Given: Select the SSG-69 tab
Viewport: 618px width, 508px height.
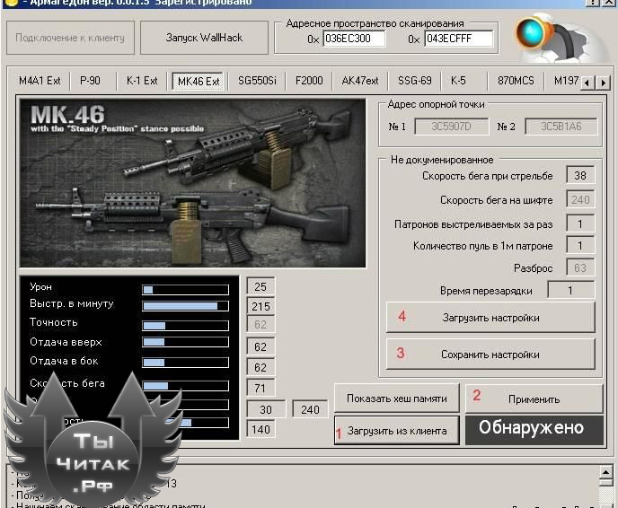Looking at the screenshot, I should pos(415,81).
